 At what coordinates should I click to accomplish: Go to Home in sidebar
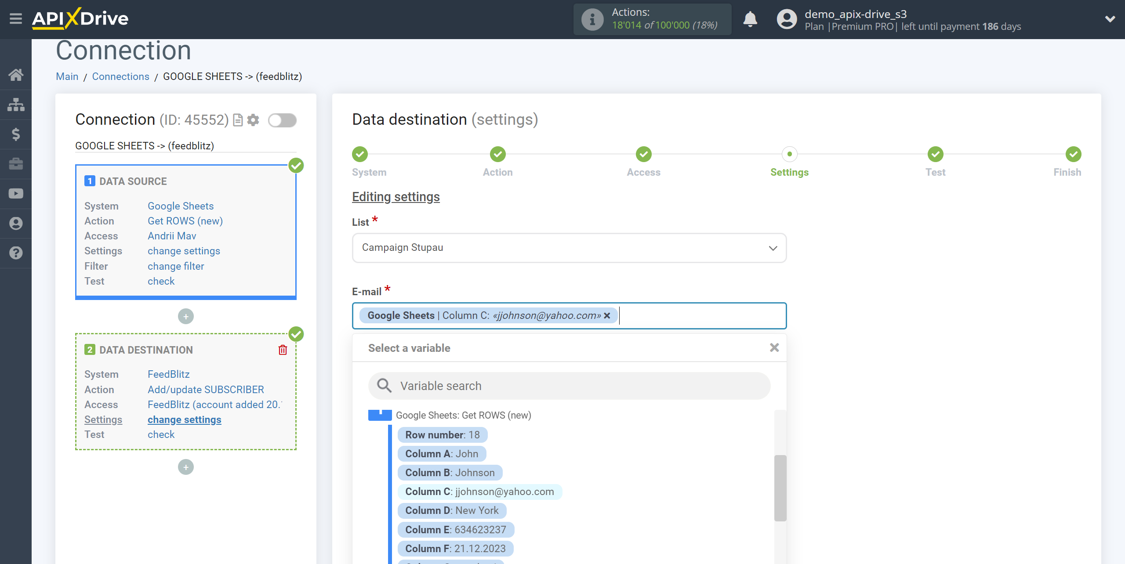click(16, 75)
